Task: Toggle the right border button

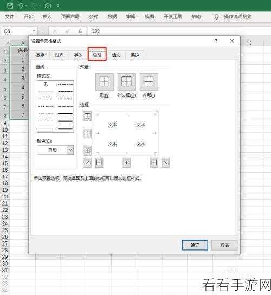Action: click(154, 163)
